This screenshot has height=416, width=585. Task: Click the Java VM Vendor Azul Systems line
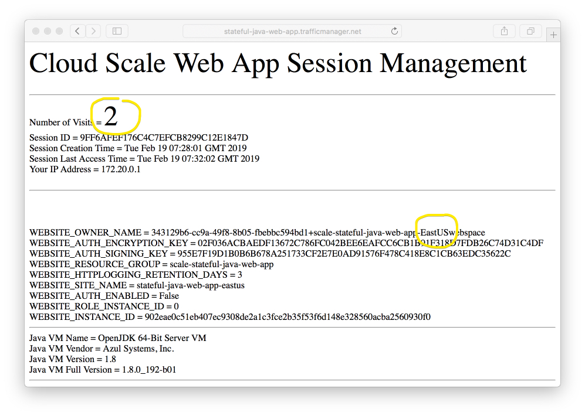(102, 349)
